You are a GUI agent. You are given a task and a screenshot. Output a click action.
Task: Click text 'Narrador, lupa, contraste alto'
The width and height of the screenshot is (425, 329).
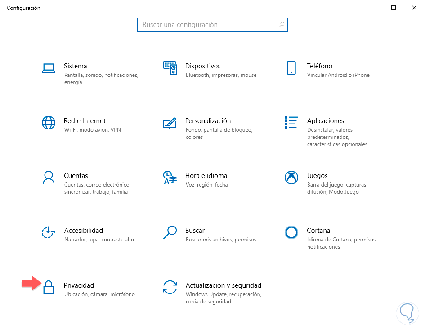coord(99,240)
